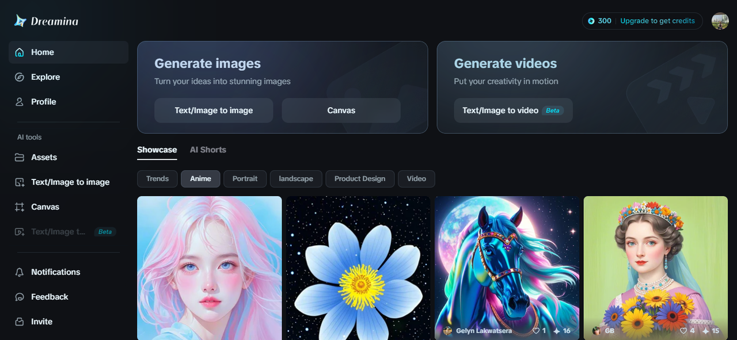The image size is (737, 340).
Task: Click the credits coin icon next to 300
Action: click(591, 21)
